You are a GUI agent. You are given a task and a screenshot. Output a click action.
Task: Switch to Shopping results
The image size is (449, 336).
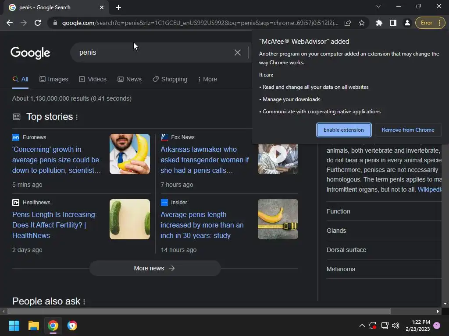pyautogui.click(x=170, y=80)
